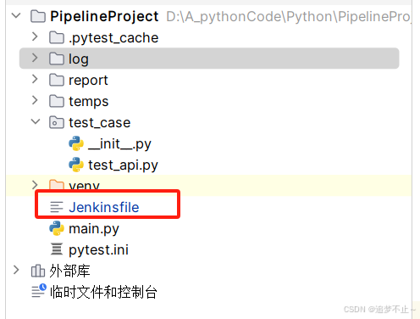Viewport: 420px width, 319px height.
Task: Click the orange venv folder icon
Action: tap(57, 184)
